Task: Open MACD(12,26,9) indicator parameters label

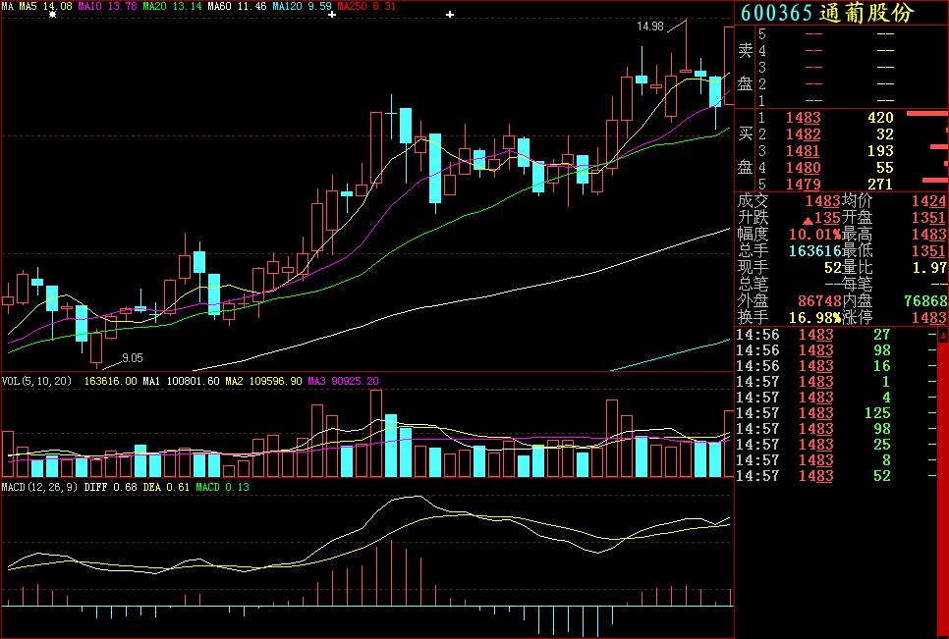Action: [x=39, y=487]
